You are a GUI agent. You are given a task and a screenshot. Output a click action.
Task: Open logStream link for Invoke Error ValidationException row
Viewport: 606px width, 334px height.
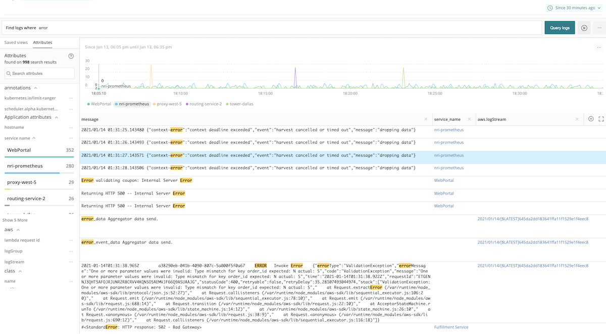pyautogui.click(x=533, y=265)
